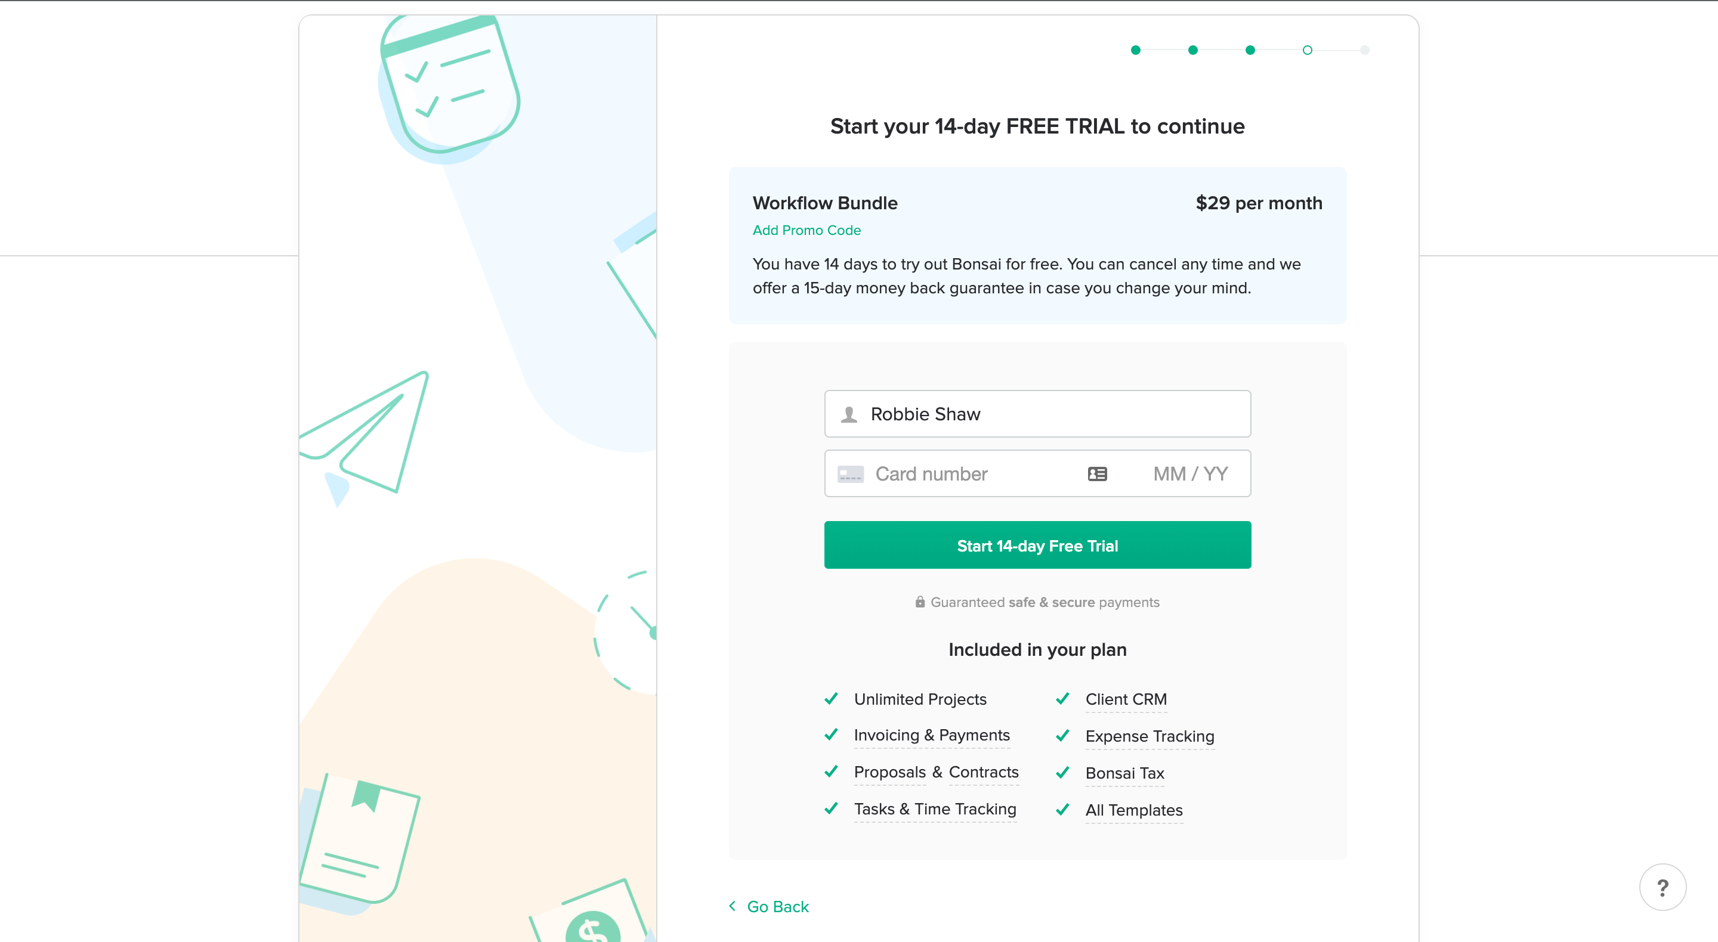Image resolution: width=1718 pixels, height=942 pixels.
Task: Focus the MM / YY expiry field
Action: point(1191,474)
